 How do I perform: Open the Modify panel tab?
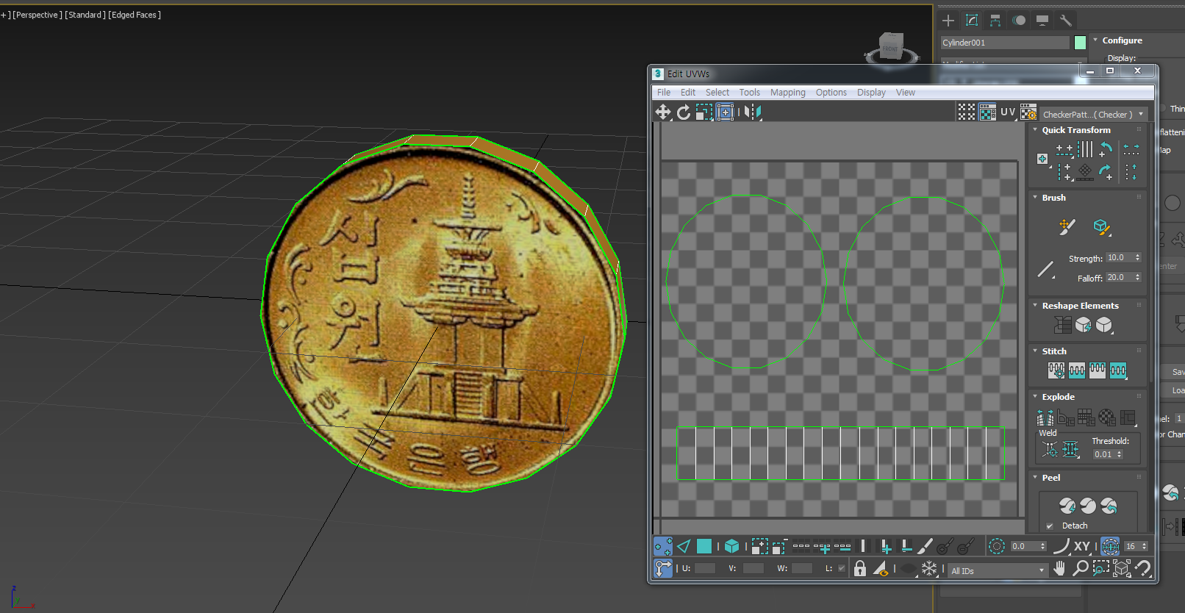tap(972, 21)
